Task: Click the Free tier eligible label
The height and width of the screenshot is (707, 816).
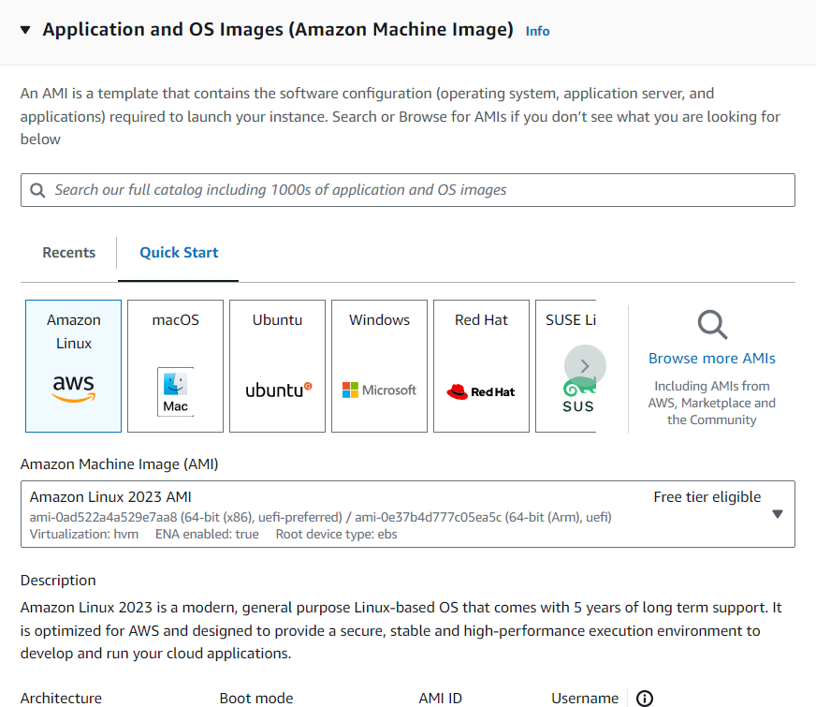Action: (707, 497)
